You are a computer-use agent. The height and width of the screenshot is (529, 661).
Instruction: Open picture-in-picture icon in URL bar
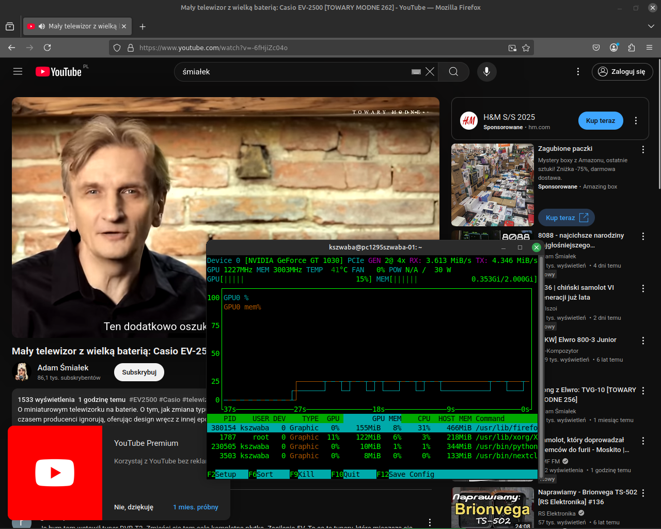pyautogui.click(x=512, y=48)
